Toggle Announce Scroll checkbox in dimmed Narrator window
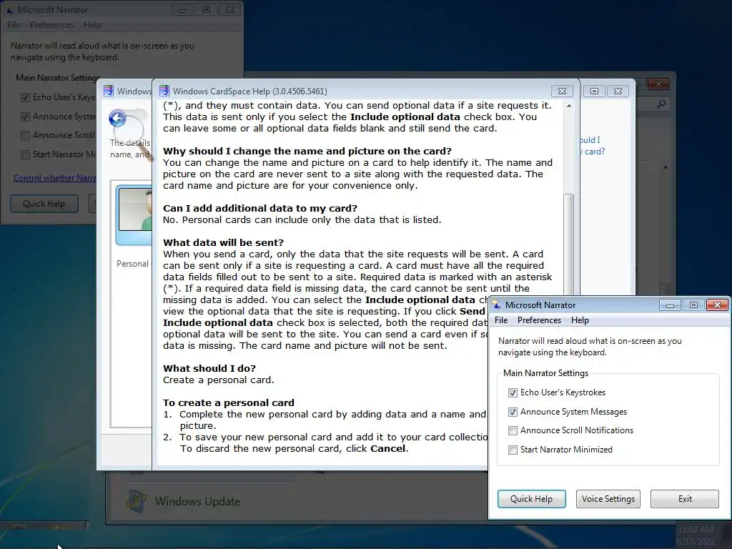732x549 pixels. point(25,135)
